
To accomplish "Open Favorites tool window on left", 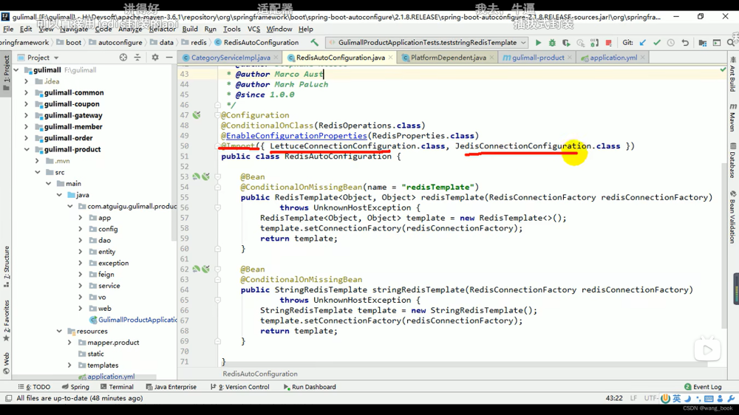I will 6,320.
